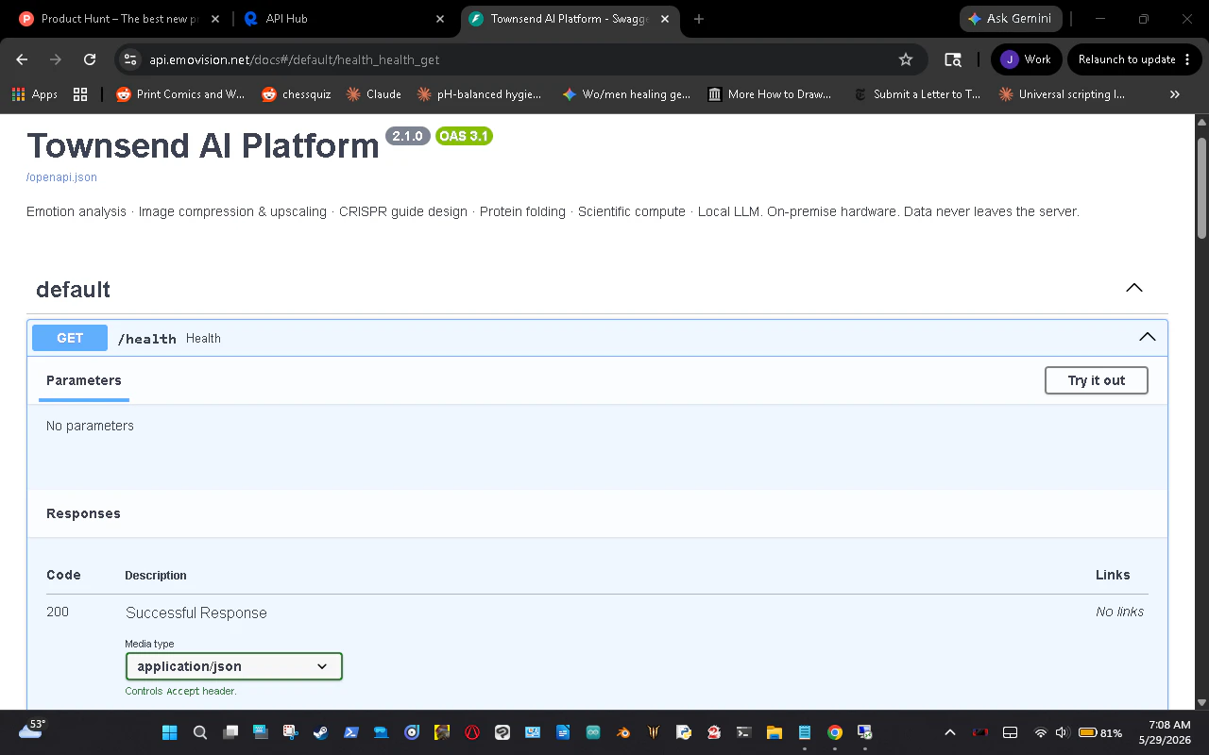1209x755 pixels.
Task: Open the Windows Start menu
Action: (170, 732)
